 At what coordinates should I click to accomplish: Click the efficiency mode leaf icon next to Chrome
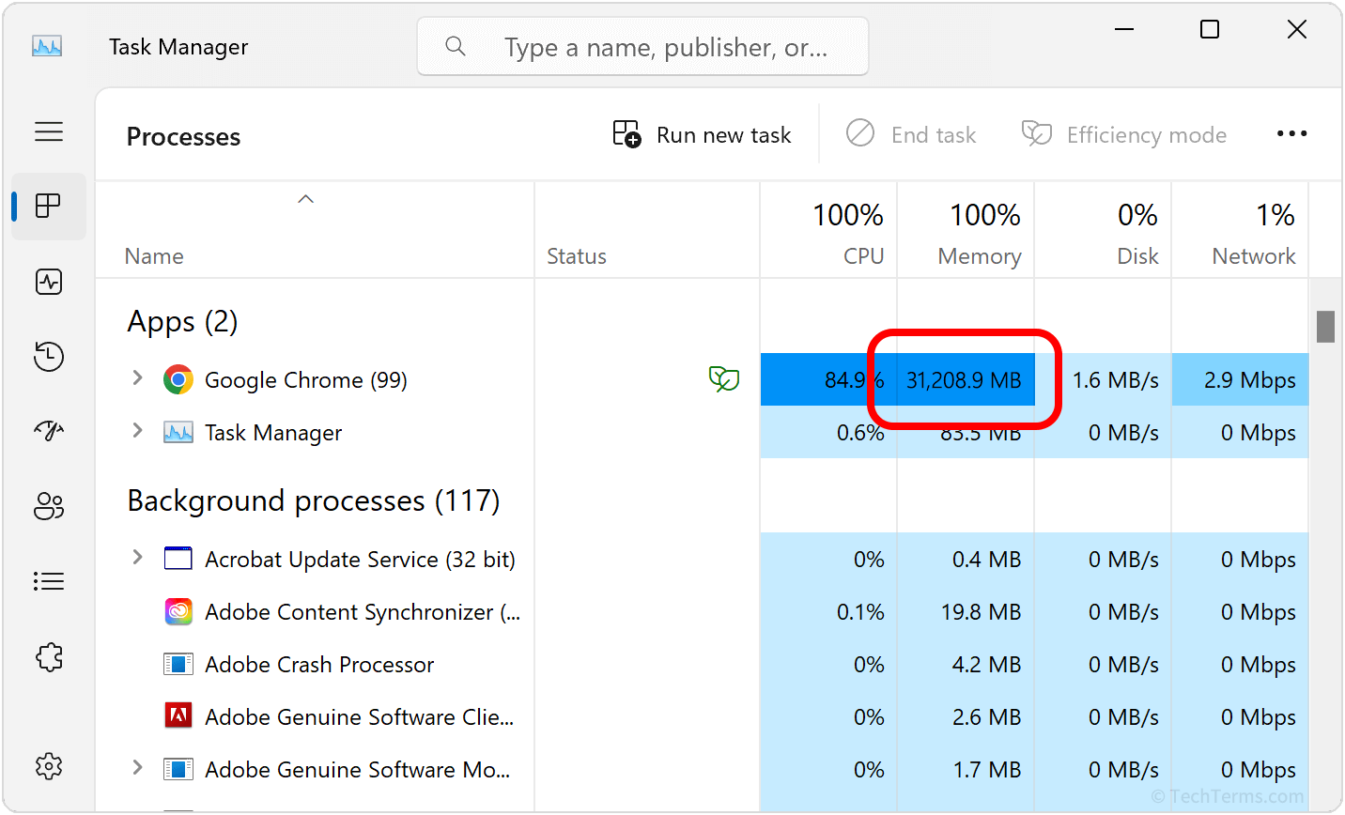click(723, 379)
